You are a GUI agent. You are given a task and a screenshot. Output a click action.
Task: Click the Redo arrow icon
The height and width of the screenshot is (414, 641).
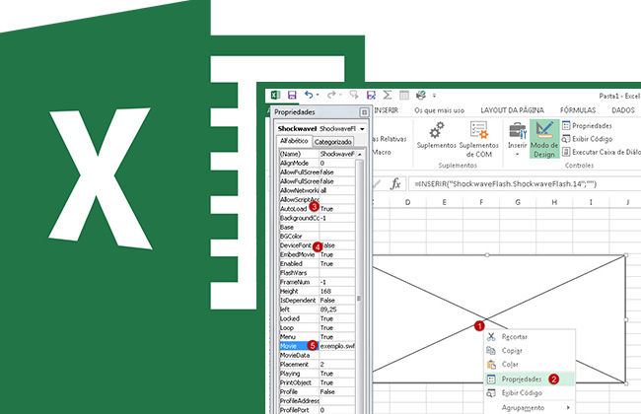pos(331,95)
